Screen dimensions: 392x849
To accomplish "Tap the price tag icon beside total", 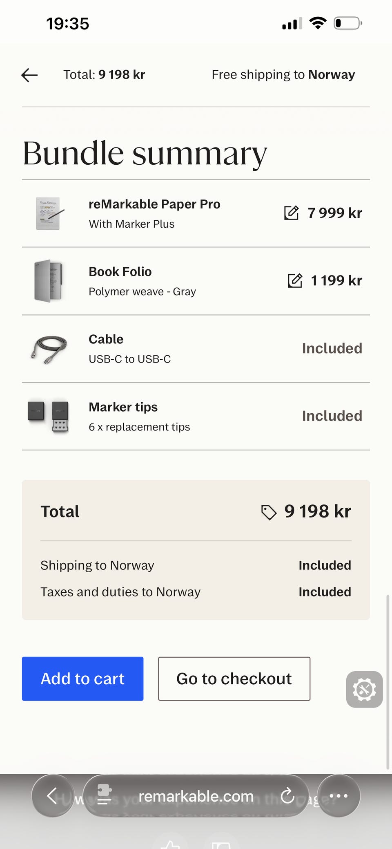I will 269,512.
